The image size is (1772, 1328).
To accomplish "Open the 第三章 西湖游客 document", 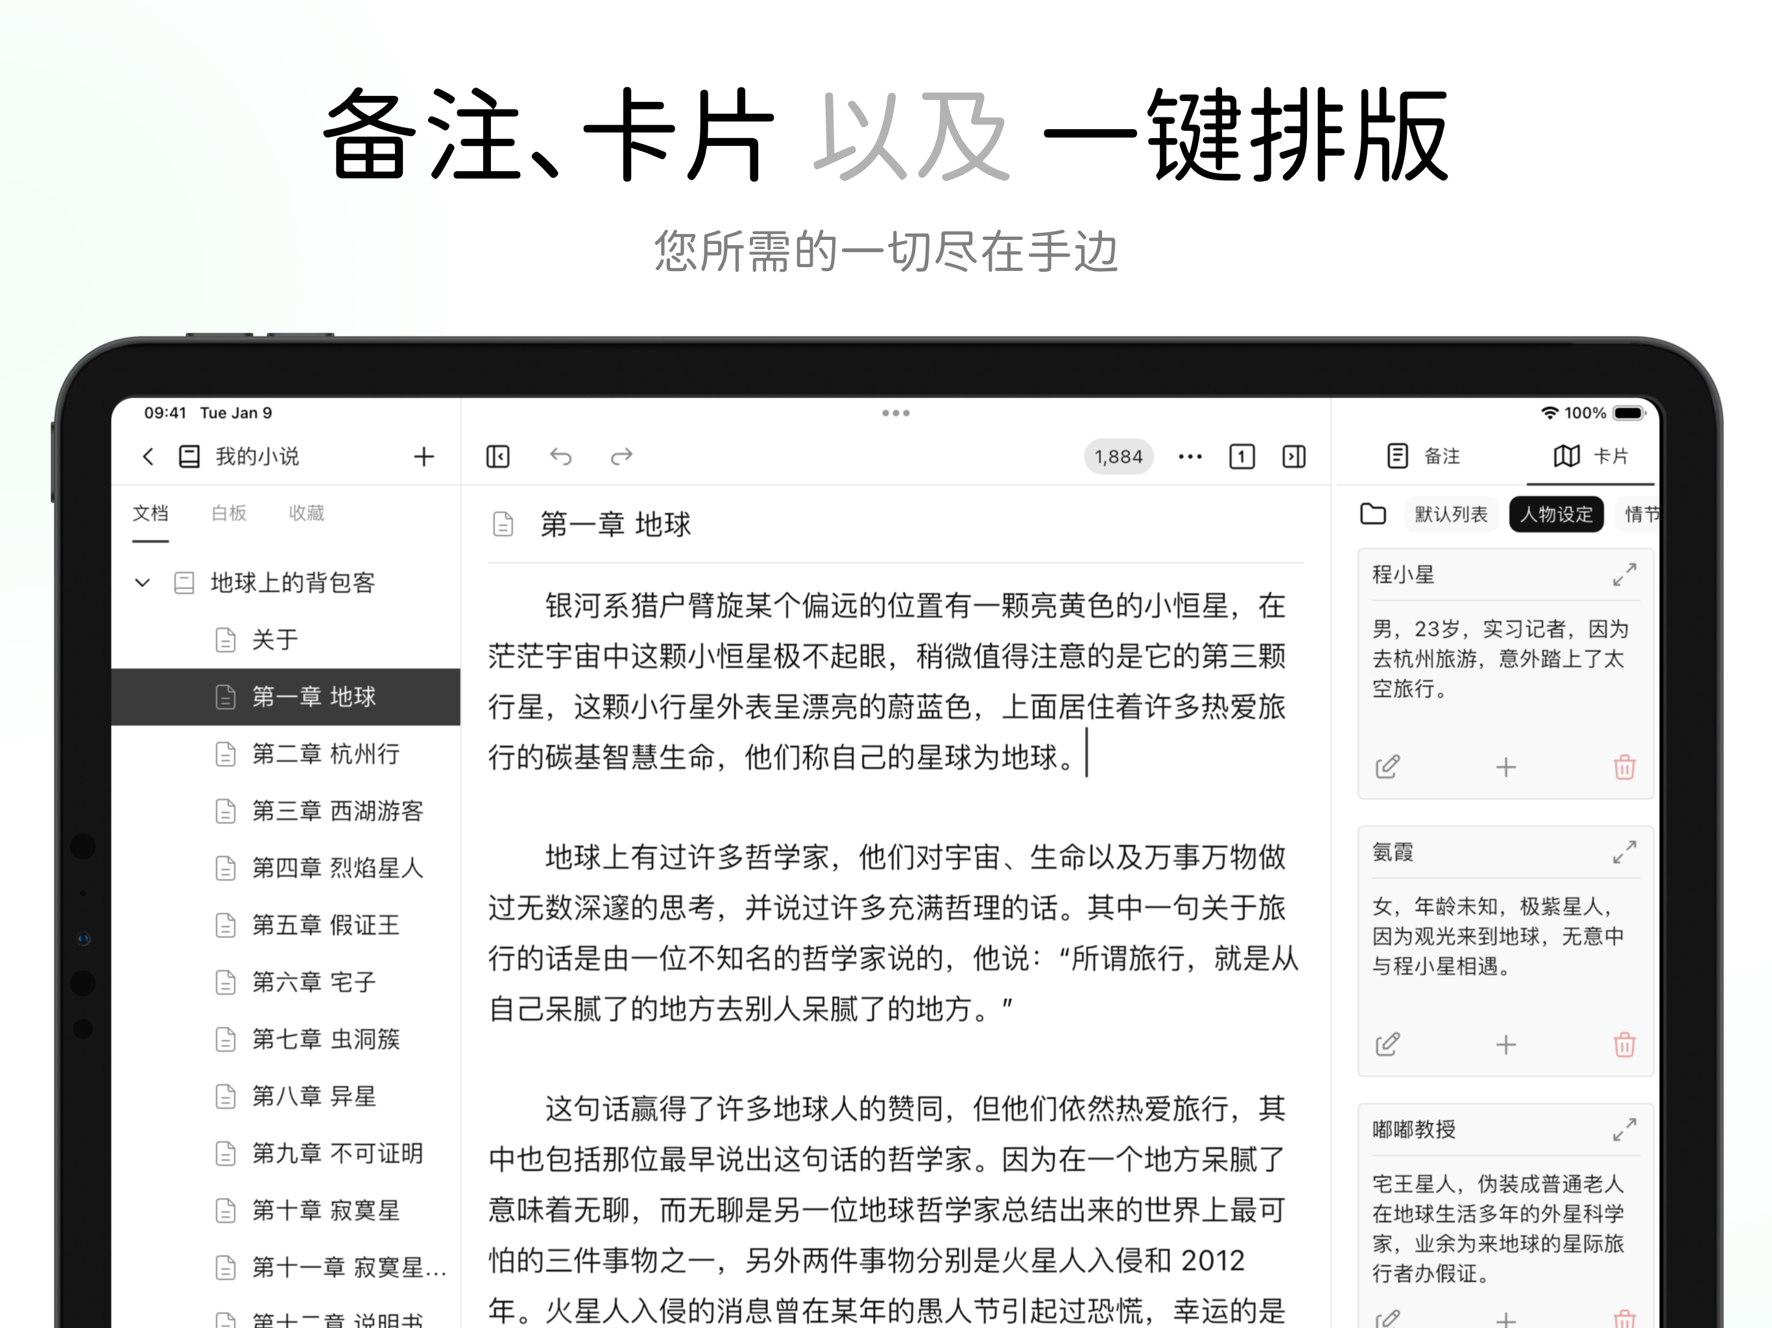I will tap(337, 811).
